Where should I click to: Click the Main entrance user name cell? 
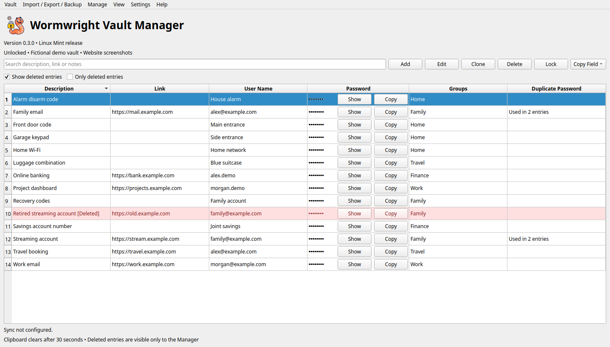pos(258,125)
